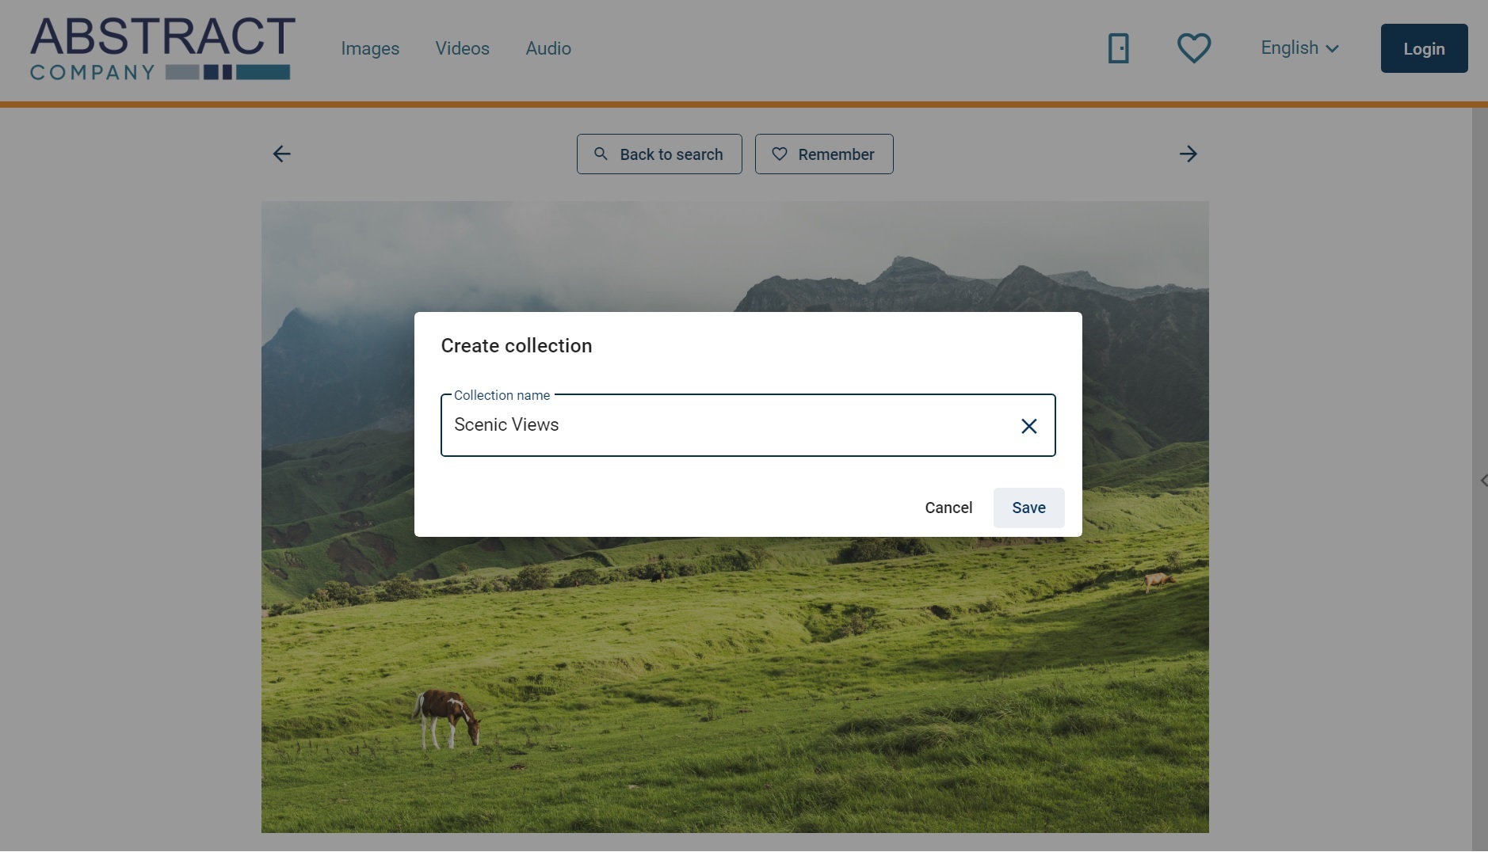The image size is (1488, 852).
Task: Expand the side panel chevron at right edge
Action: [1483, 481]
